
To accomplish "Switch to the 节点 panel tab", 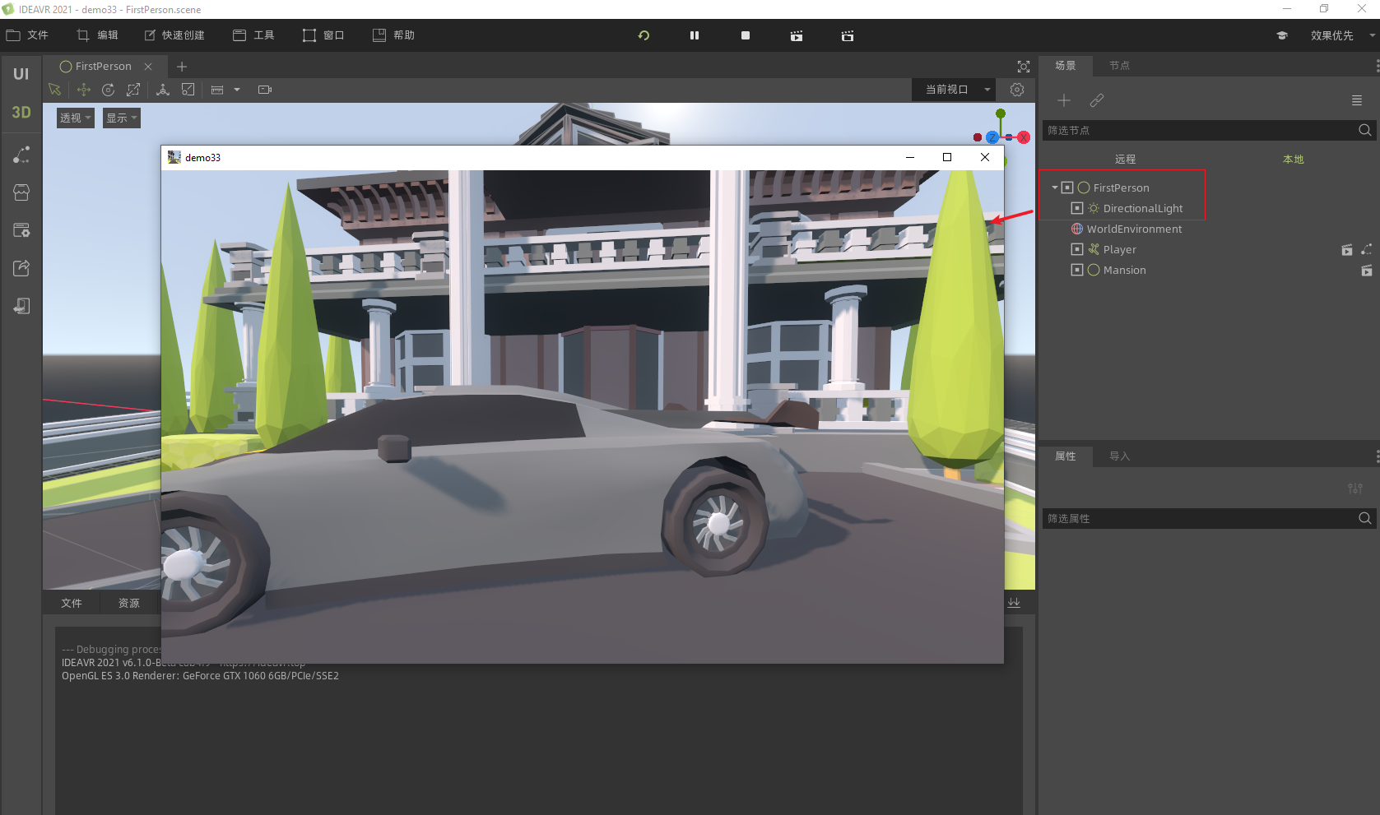I will coord(1120,66).
